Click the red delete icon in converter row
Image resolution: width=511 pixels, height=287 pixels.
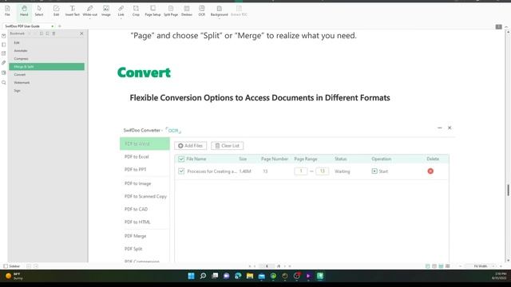tap(430, 171)
